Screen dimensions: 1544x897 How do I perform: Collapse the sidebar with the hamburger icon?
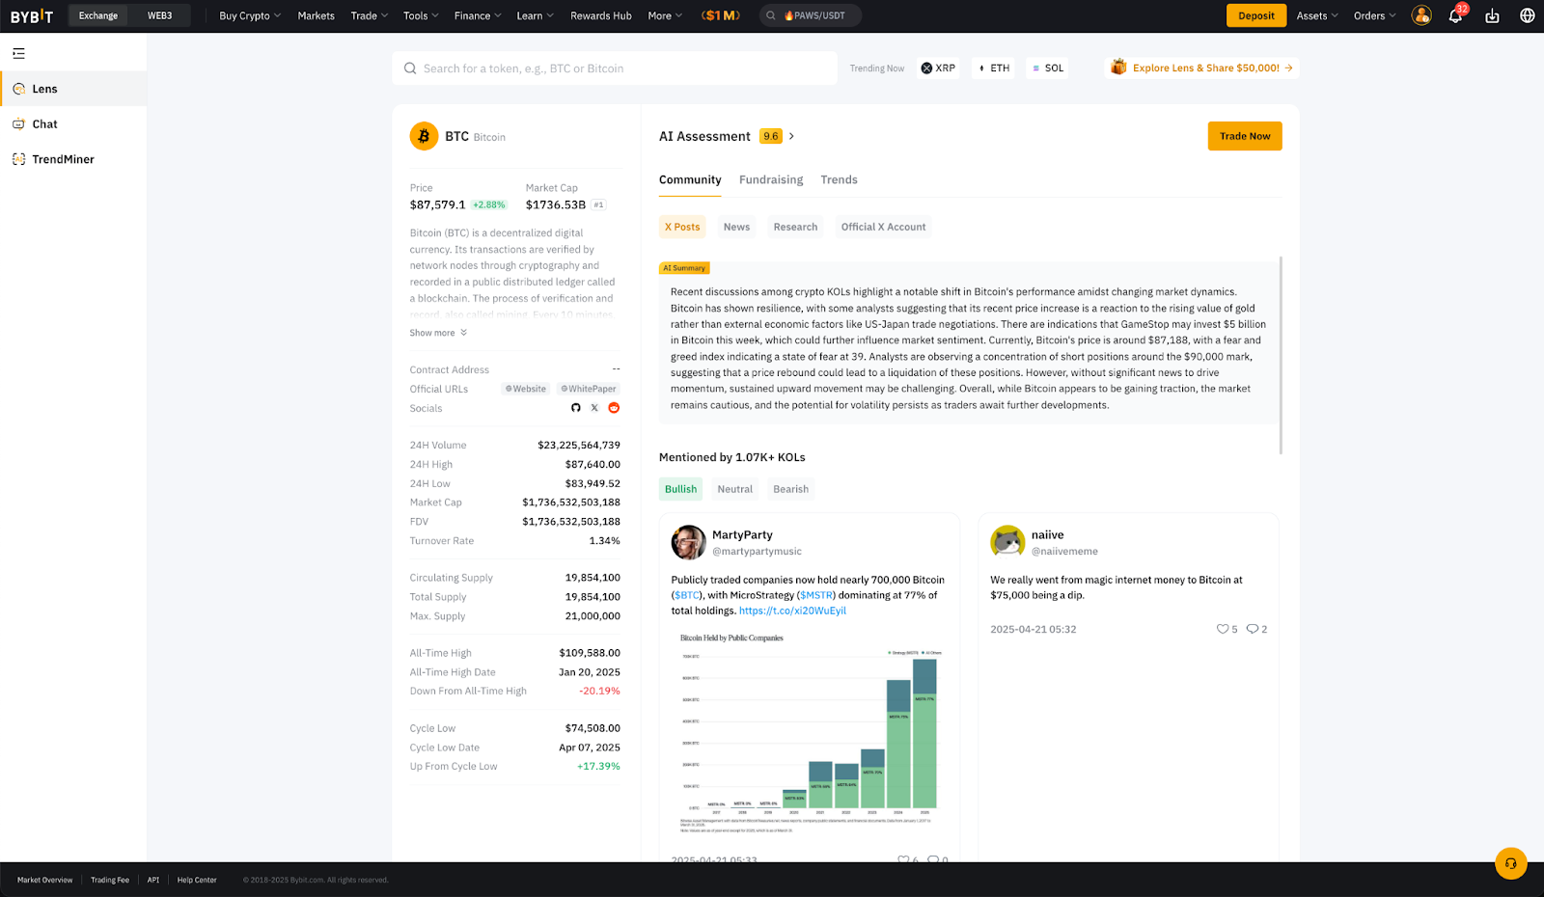coord(19,54)
